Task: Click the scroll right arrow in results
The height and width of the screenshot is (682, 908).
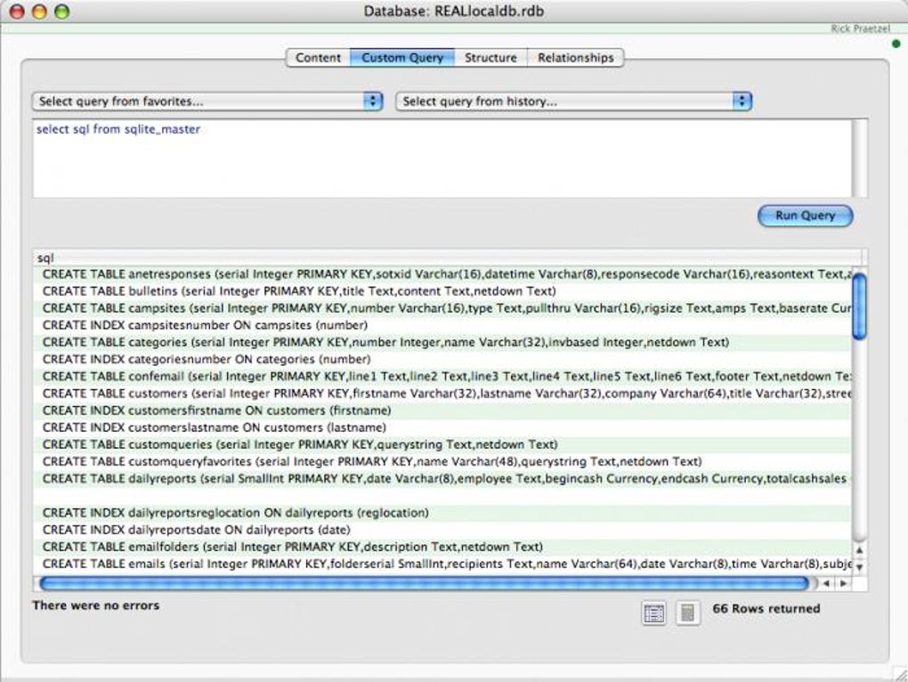Action: pyautogui.click(x=843, y=583)
